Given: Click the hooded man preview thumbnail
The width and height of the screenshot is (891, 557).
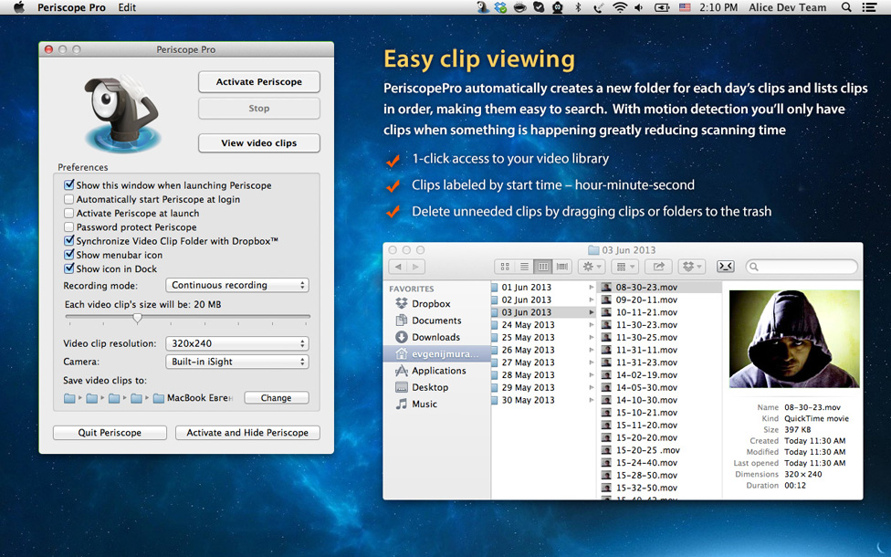Looking at the screenshot, I should [794, 340].
